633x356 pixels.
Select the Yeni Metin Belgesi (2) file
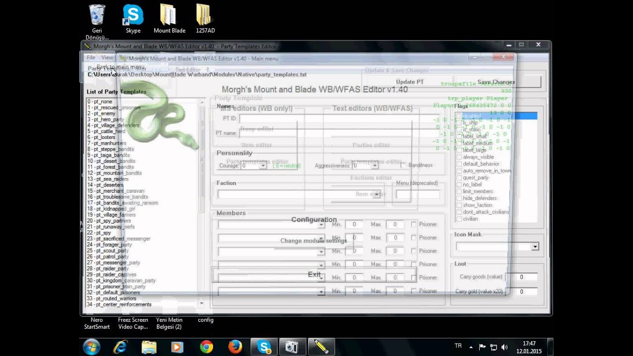click(169, 323)
